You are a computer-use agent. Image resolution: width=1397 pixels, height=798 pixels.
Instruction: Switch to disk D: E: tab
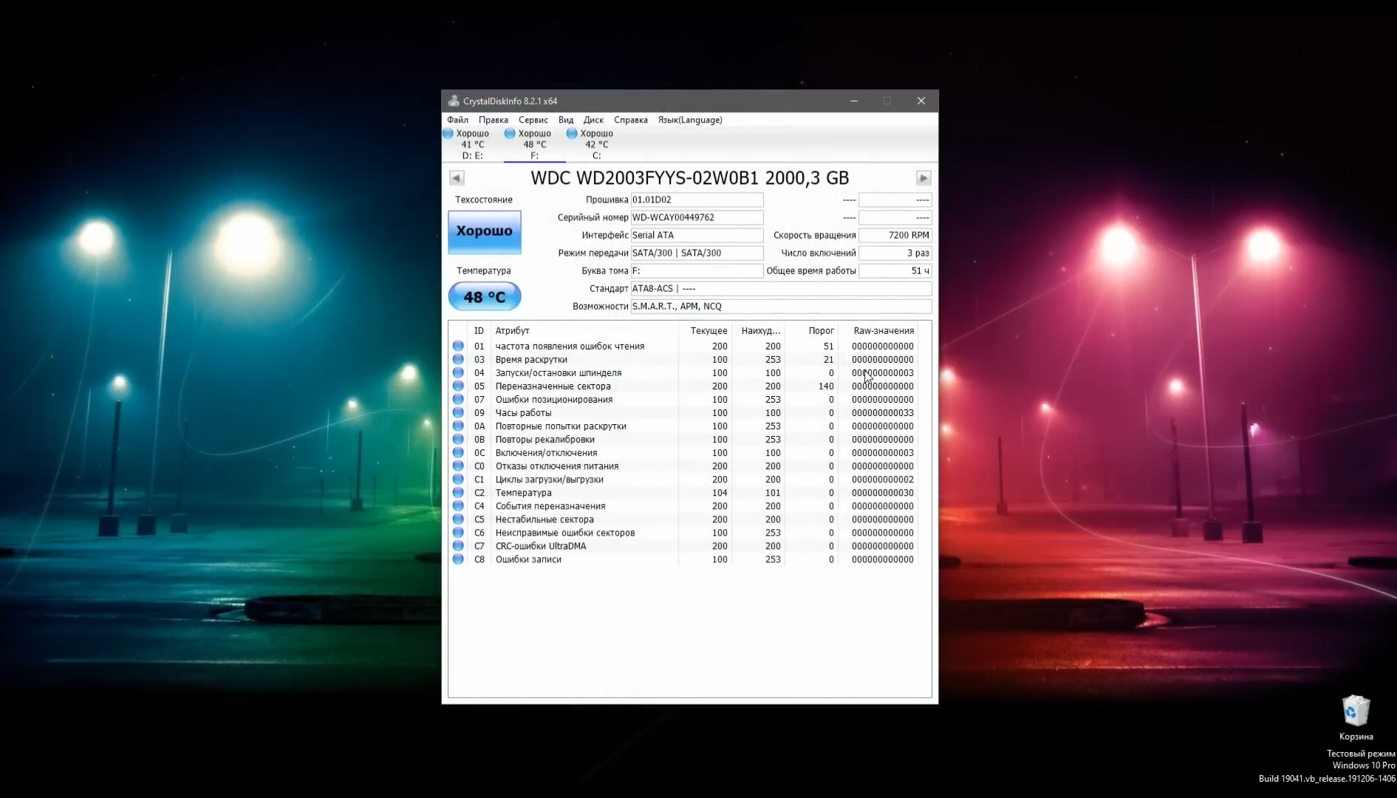472,145
